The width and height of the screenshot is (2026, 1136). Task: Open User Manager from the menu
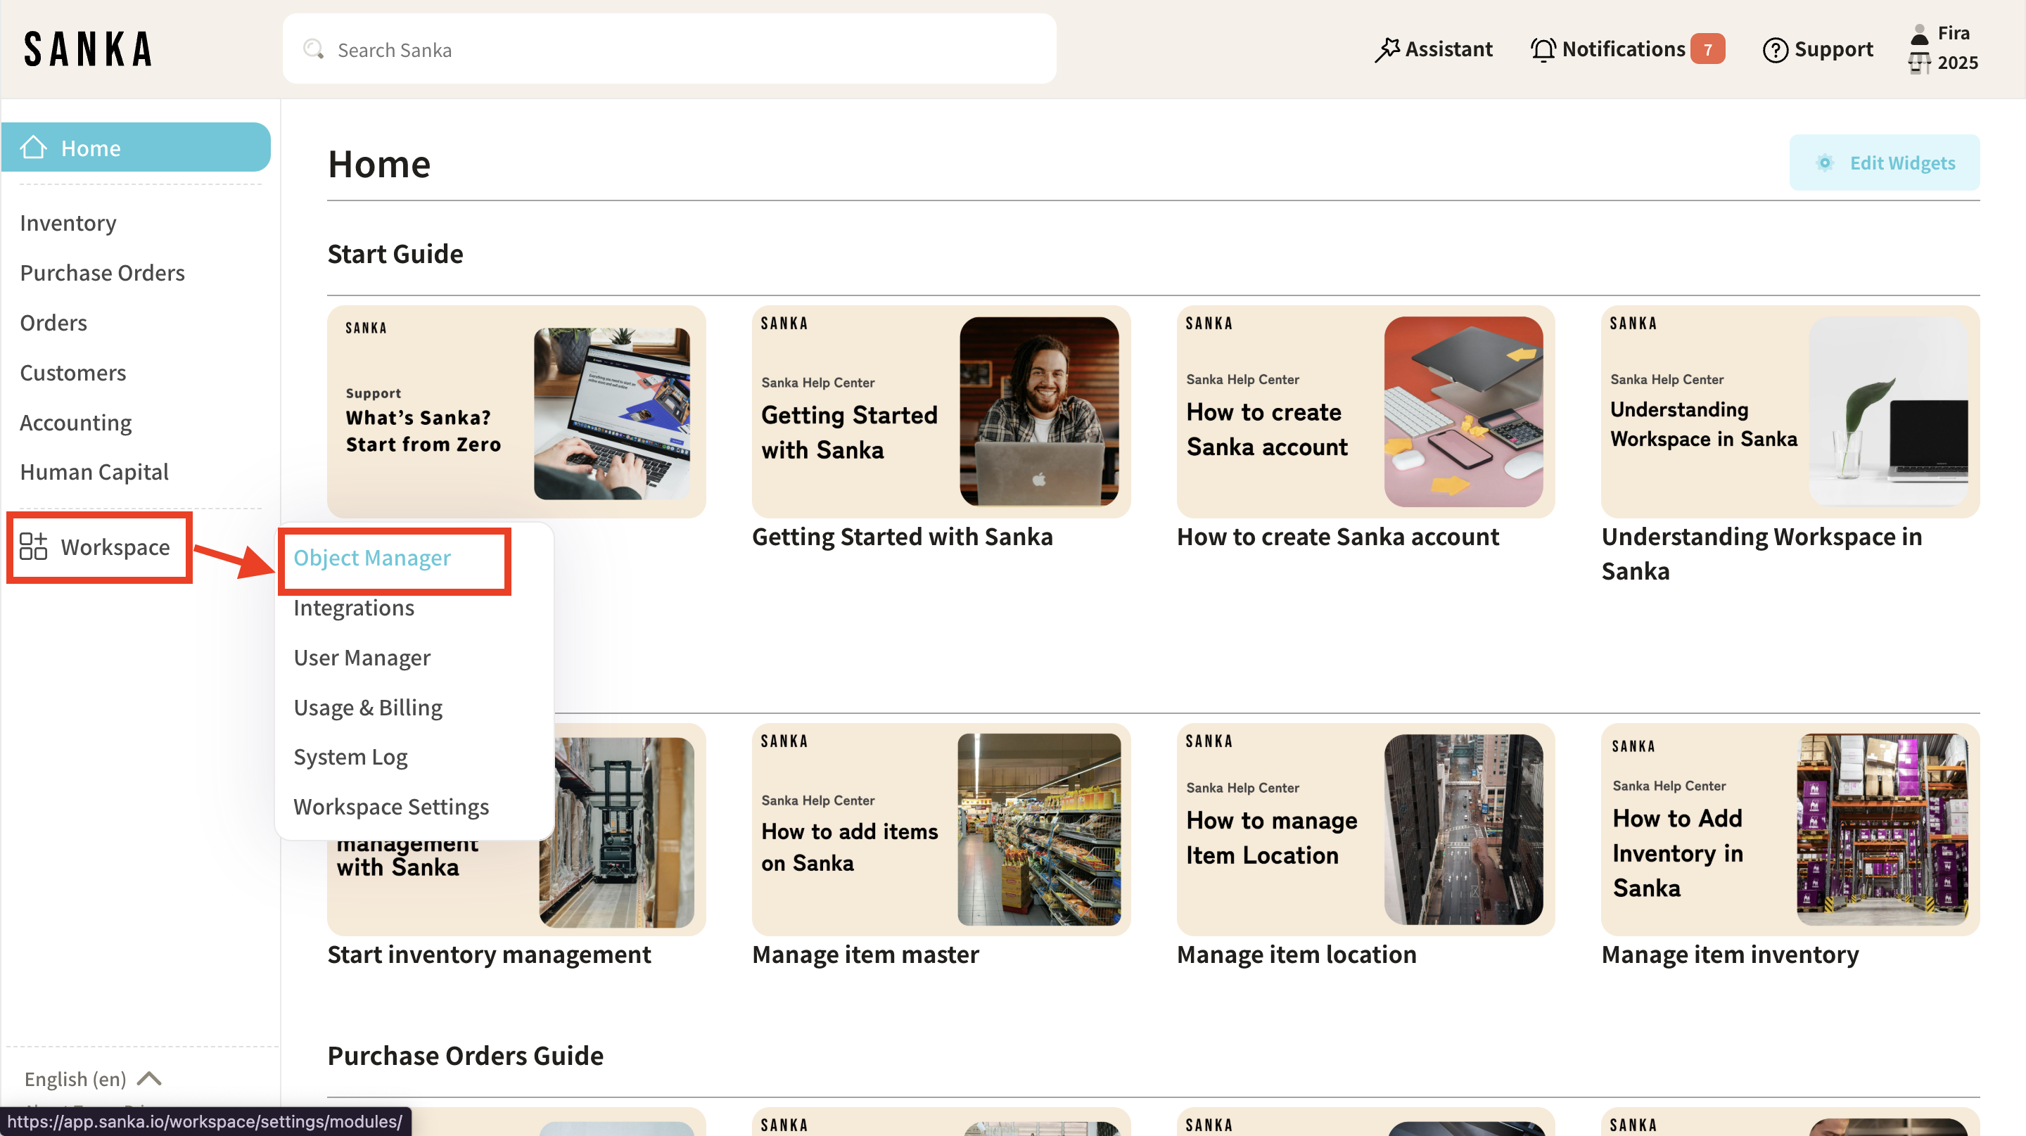[x=362, y=657]
